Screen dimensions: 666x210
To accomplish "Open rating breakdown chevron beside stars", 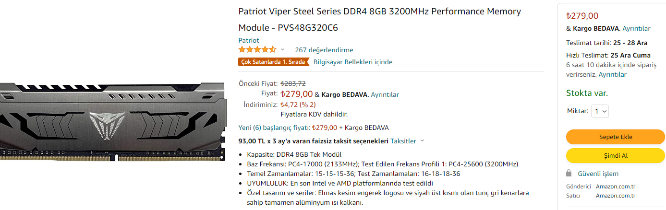I will pyautogui.click(x=282, y=49).
